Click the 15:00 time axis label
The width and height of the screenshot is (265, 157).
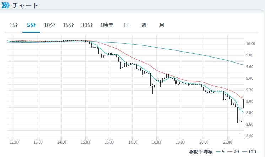click(85, 142)
